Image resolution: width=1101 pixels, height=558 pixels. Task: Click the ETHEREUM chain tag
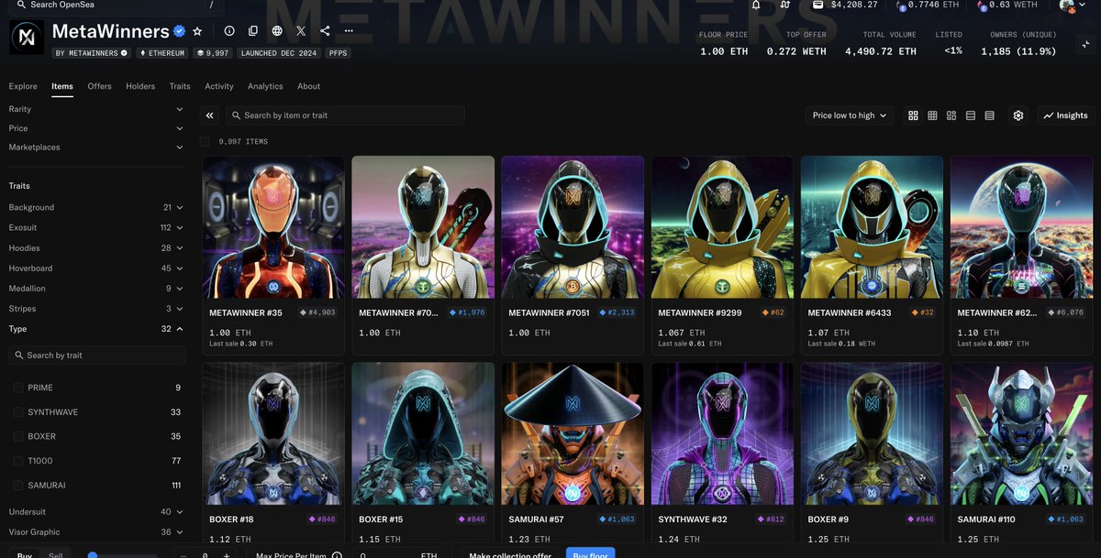click(161, 53)
